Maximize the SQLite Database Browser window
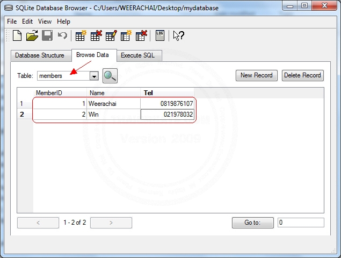Screen dimensions: 341x258 click(x=304, y=6)
